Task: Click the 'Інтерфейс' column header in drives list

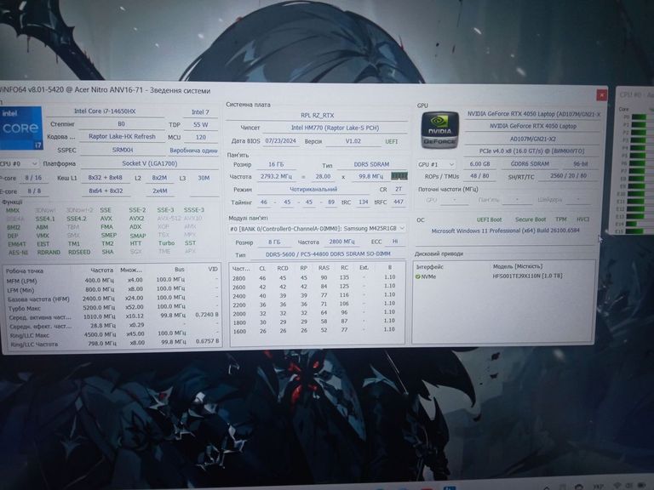Action: click(x=429, y=266)
